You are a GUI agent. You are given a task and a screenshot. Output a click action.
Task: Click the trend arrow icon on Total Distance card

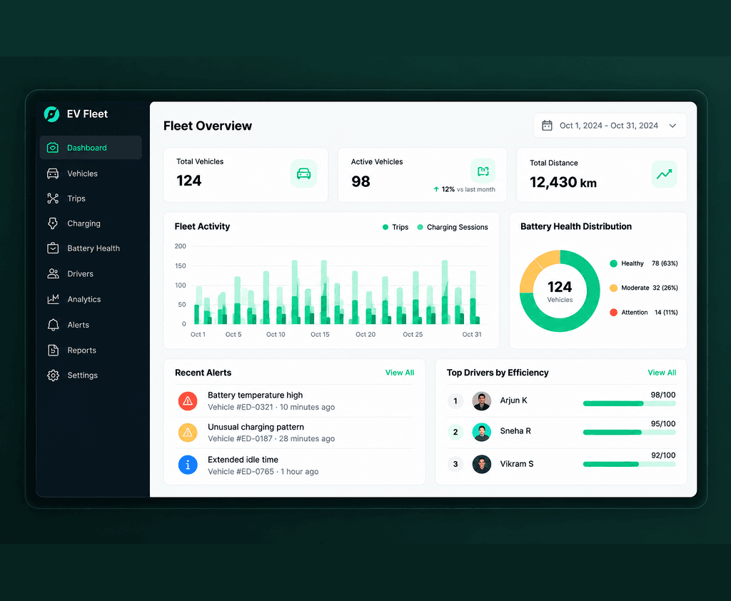(664, 174)
